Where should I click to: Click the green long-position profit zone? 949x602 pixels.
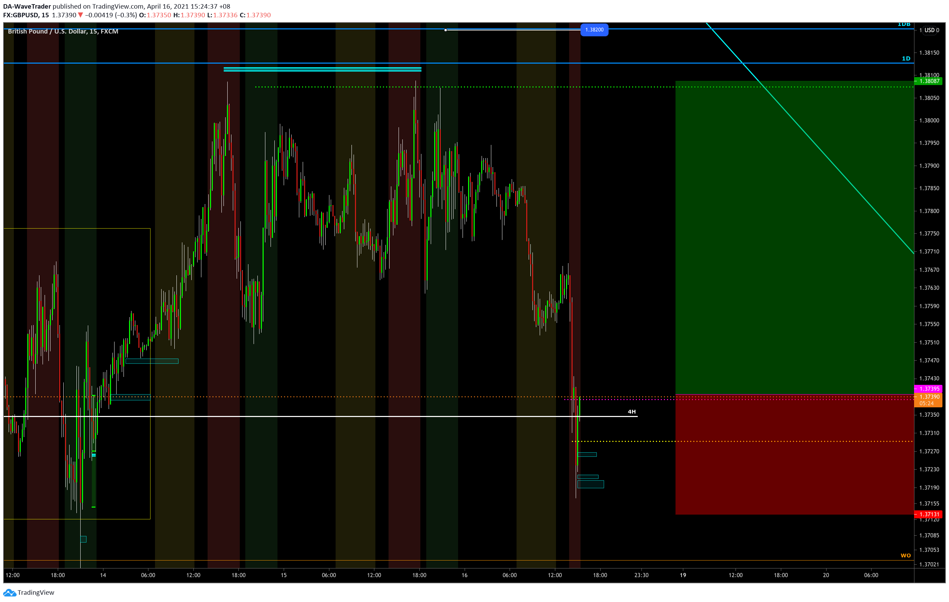794,238
